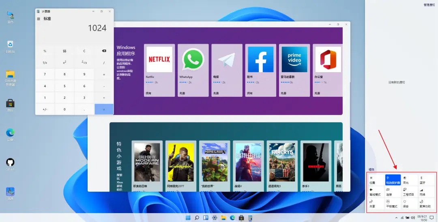Click the Nearby sharing (共享) quick action
Viewport: 438px width, 222px height.
point(376,204)
